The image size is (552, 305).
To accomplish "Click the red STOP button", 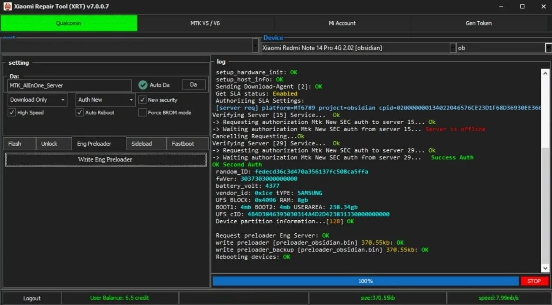I will pos(534,281).
